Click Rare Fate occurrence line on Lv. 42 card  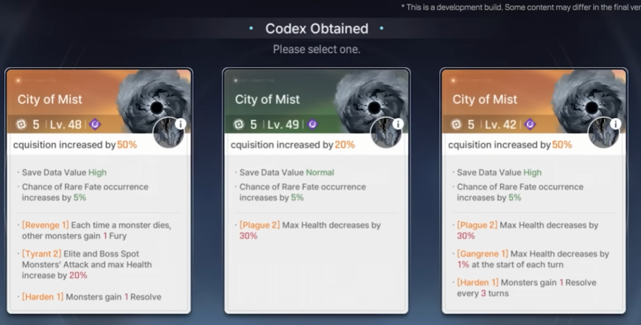tap(520, 192)
